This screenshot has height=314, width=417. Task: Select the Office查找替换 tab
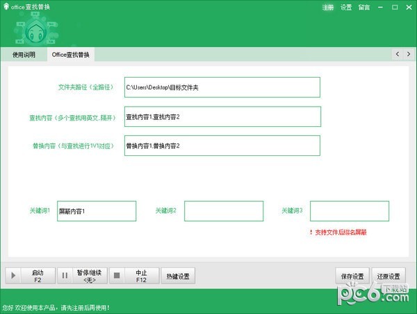pyautogui.click(x=71, y=55)
